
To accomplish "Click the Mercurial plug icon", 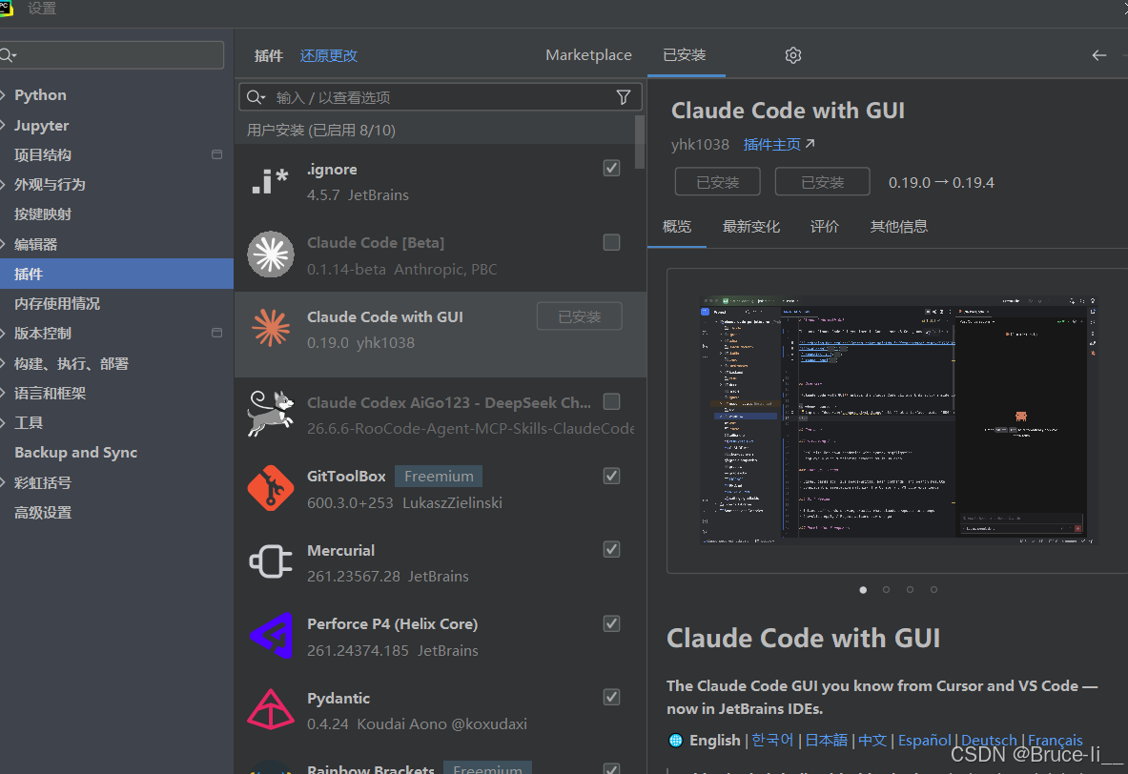I will coord(271,561).
